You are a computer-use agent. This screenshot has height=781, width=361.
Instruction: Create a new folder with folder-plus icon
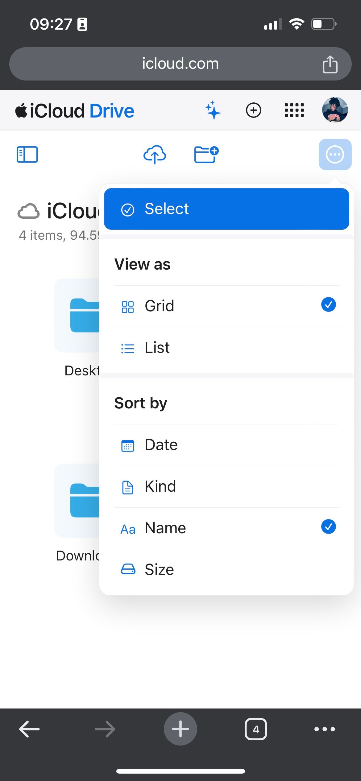[206, 154]
